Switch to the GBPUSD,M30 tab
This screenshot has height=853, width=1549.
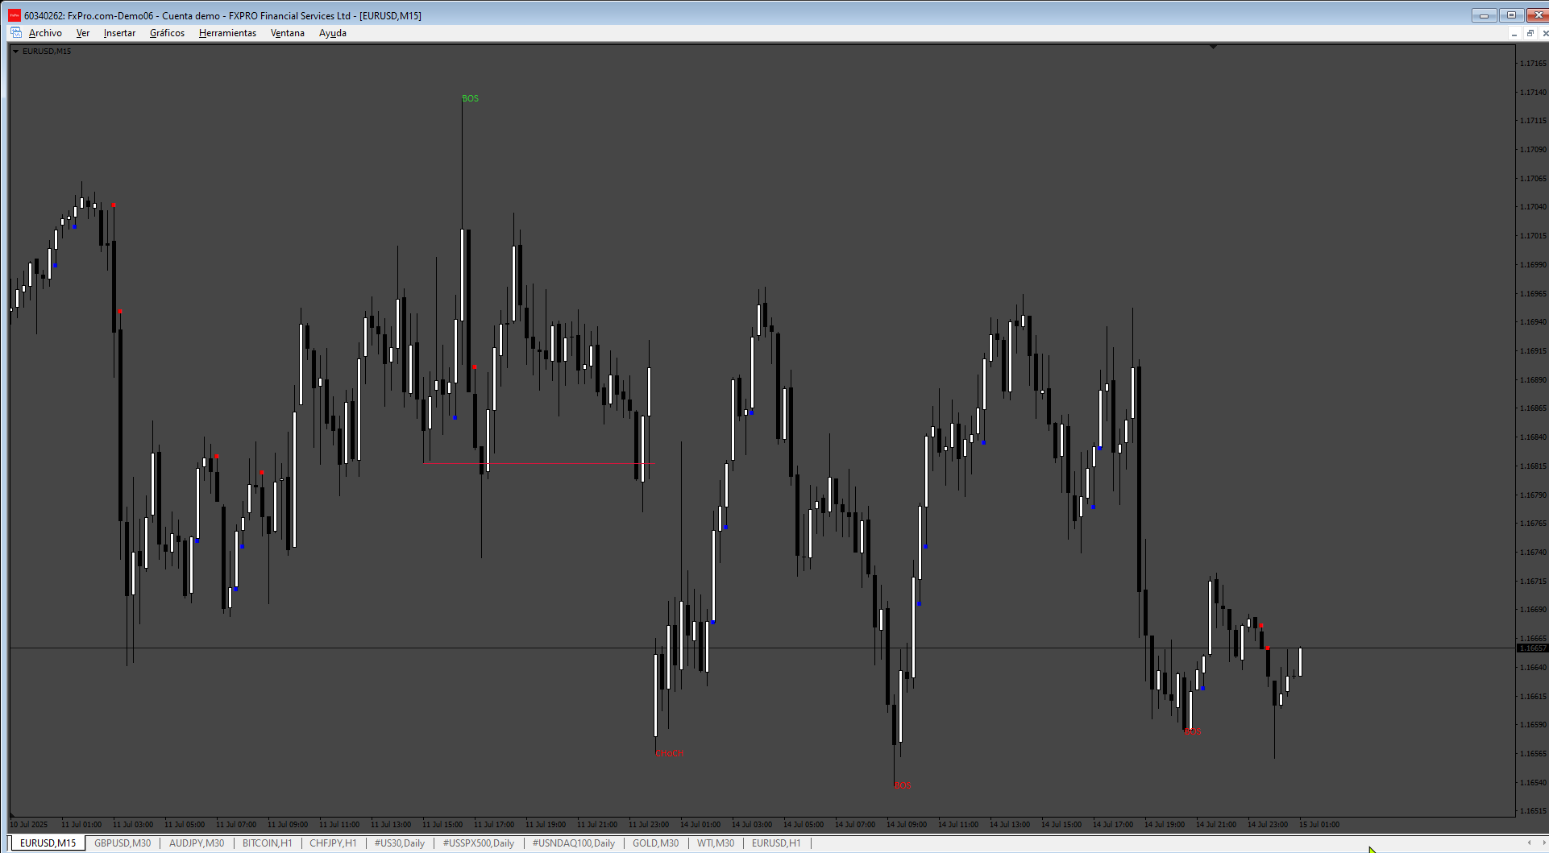click(x=123, y=843)
